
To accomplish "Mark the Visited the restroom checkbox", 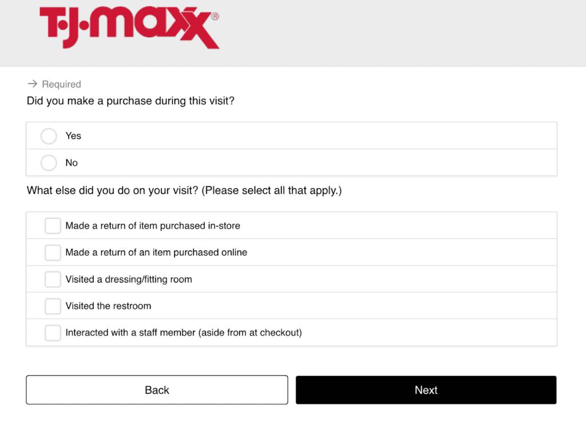I will coord(53,306).
